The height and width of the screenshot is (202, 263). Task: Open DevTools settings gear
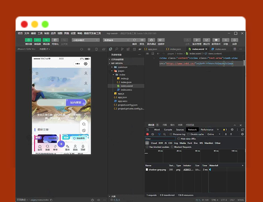pyautogui.click(x=232, y=130)
